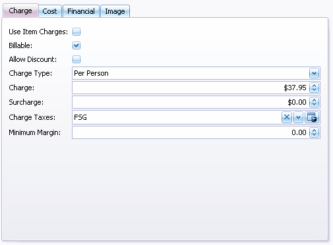This screenshot has height=245, width=333.
Task: Click the Surcharge spinner arrows
Action: [x=314, y=102]
